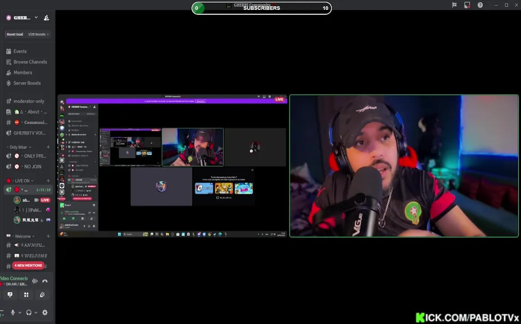Open the invite people icon beside server name

tap(46, 18)
